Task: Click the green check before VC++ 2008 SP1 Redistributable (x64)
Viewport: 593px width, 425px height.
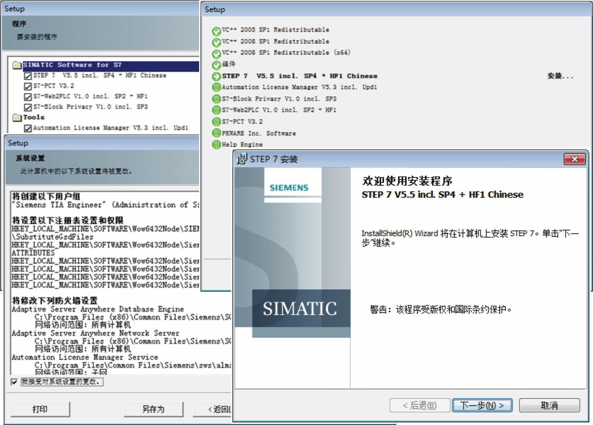Action: coord(216,54)
